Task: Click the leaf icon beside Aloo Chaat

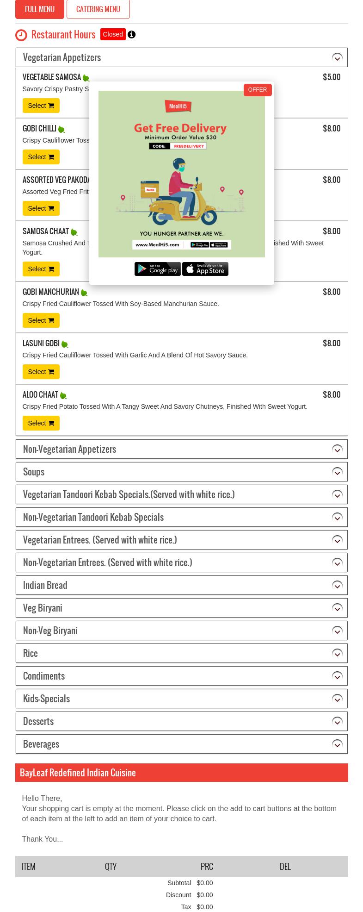Action: coord(63,396)
